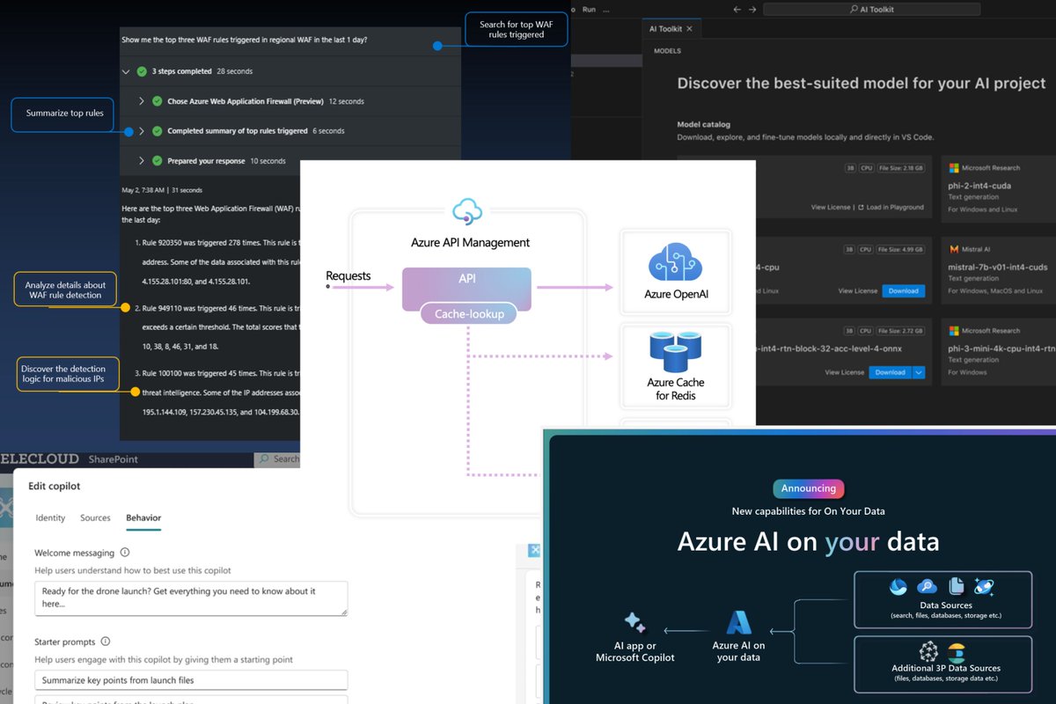Click Load in Playground link
Viewport: 1056px width, 704px height.
click(891, 208)
